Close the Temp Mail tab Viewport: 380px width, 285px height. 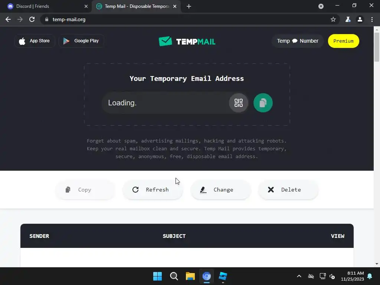175,6
